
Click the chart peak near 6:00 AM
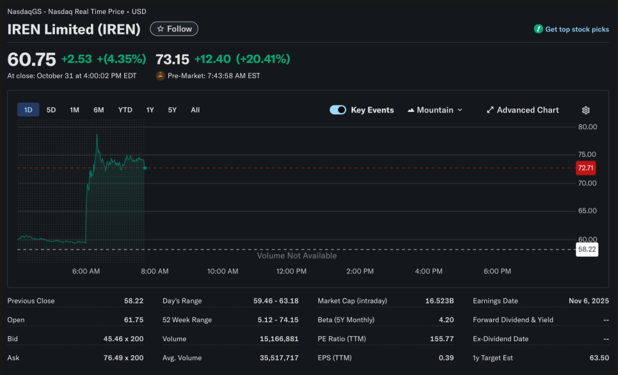point(97,135)
